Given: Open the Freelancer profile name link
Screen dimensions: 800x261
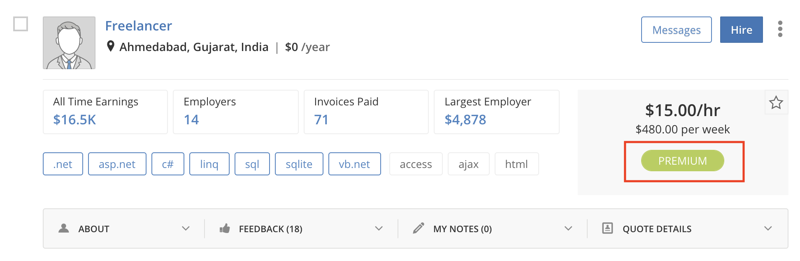Looking at the screenshot, I should click(x=138, y=26).
